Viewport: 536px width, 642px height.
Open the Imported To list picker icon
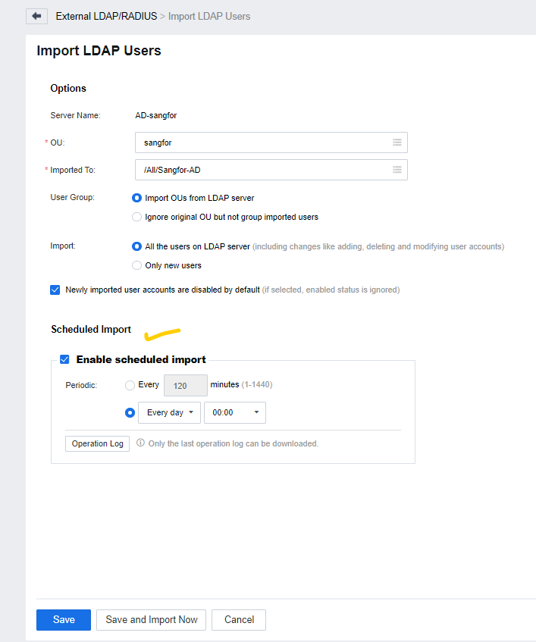coord(397,170)
